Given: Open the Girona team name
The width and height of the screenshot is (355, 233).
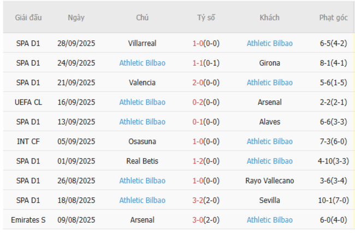Looking at the screenshot, I should pos(269,63).
